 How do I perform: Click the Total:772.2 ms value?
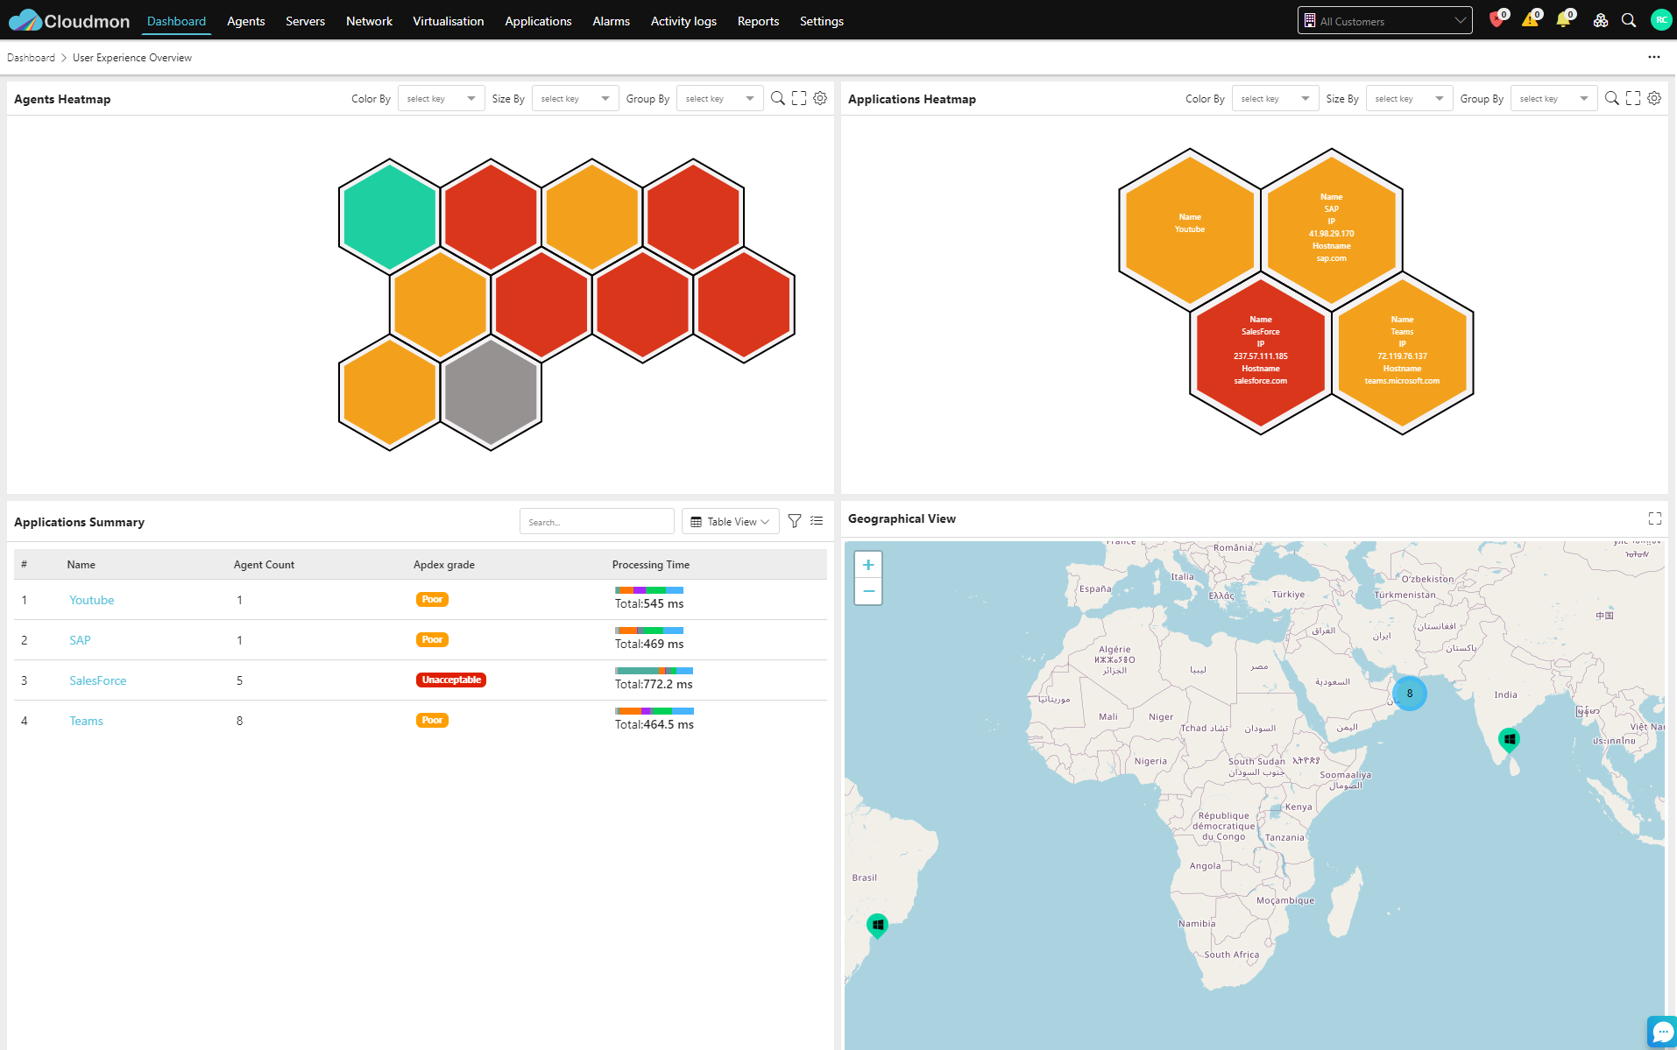654,684
